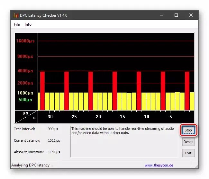The height and width of the screenshot is (179, 209).
Task: Click the Reset button
Action: coord(188,142)
